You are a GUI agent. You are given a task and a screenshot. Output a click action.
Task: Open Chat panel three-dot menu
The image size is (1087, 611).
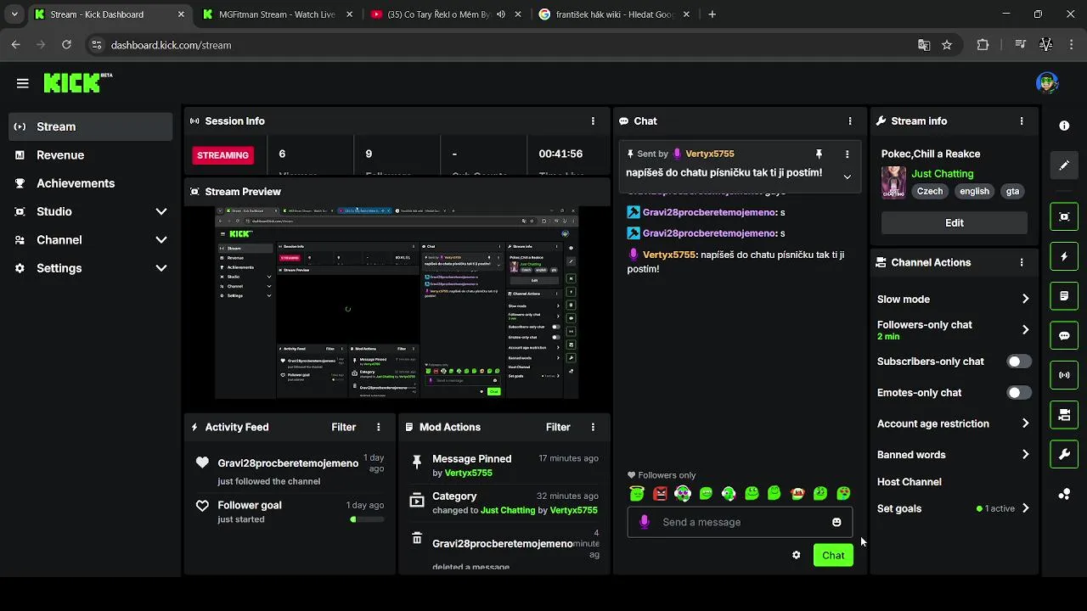tap(849, 121)
